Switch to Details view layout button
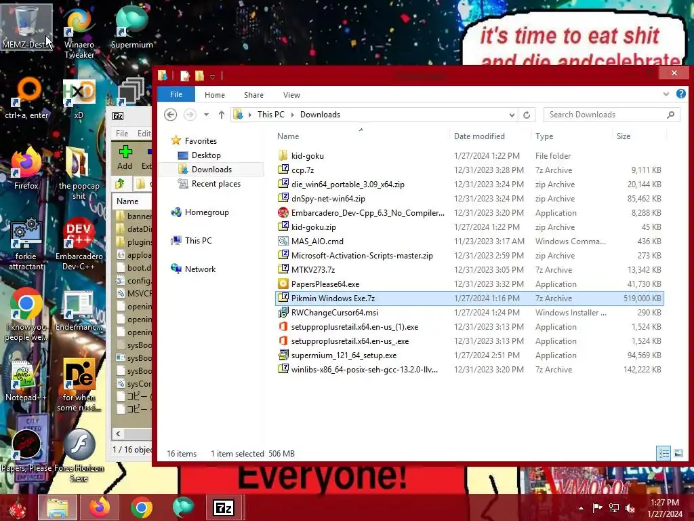This screenshot has width=694, height=521. click(x=664, y=453)
